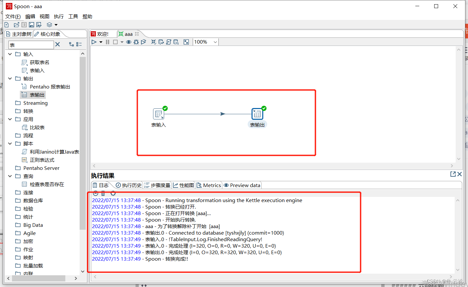Stop the transformation
The height and width of the screenshot is (287, 468).
point(115,42)
